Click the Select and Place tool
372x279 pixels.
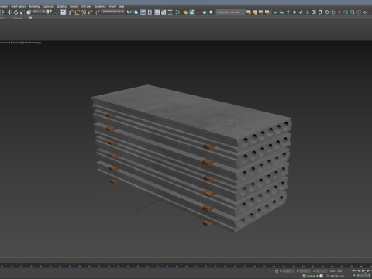click(x=29, y=12)
